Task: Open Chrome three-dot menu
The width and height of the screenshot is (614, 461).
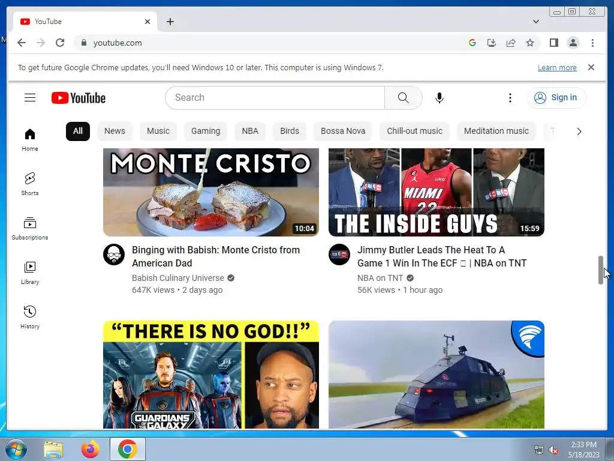Action: pos(592,43)
